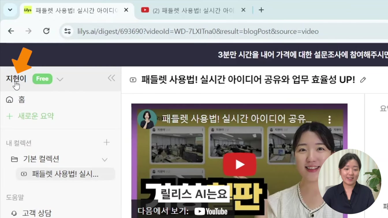The image size is (388, 218).
Task: Collapse the sidebar with double-arrow icon
Action: (x=111, y=78)
